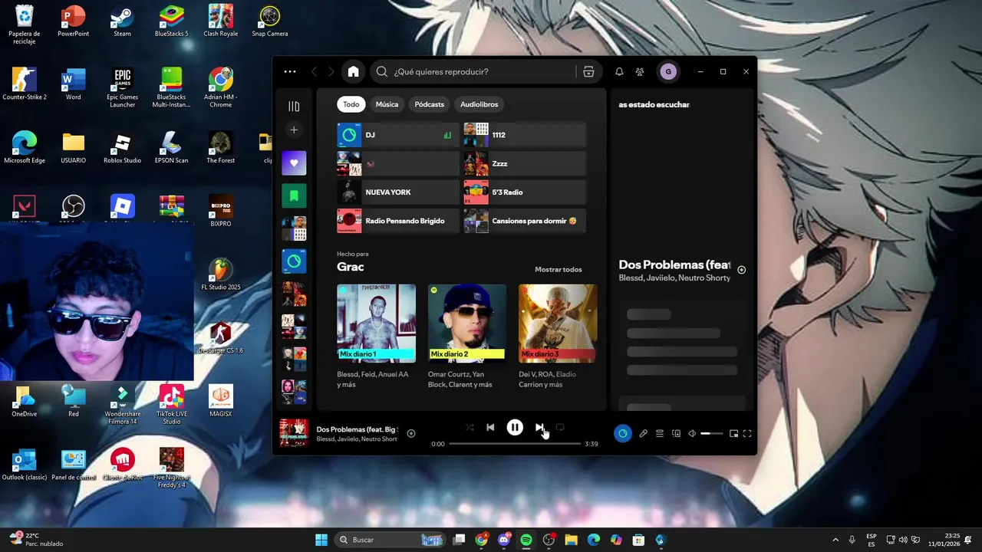
Task: Go back with the Spotify back arrow
Action: click(314, 71)
